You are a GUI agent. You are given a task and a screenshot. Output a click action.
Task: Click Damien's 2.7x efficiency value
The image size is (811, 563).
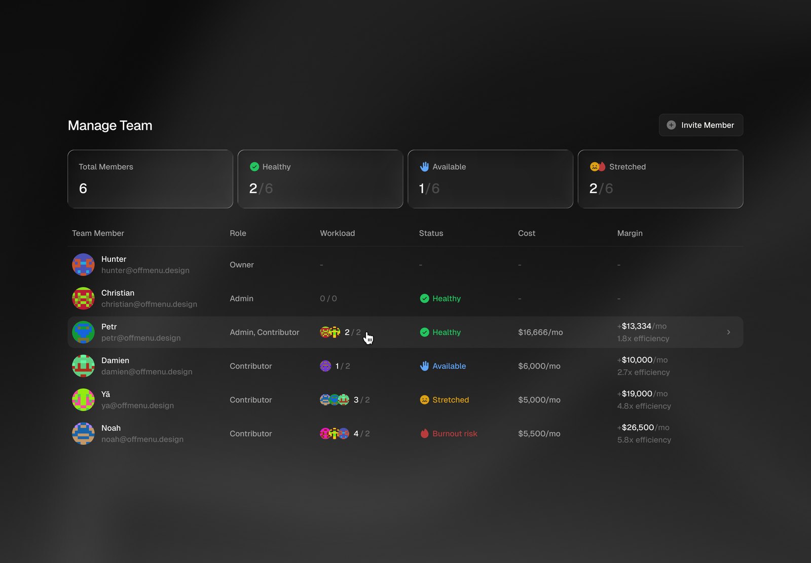click(x=644, y=372)
